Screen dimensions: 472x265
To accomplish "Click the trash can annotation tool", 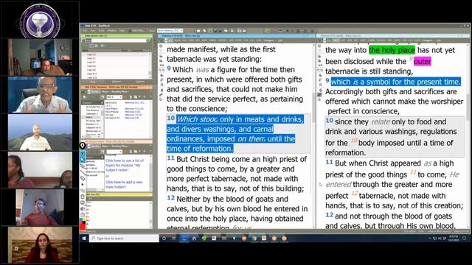I will 83,197.
